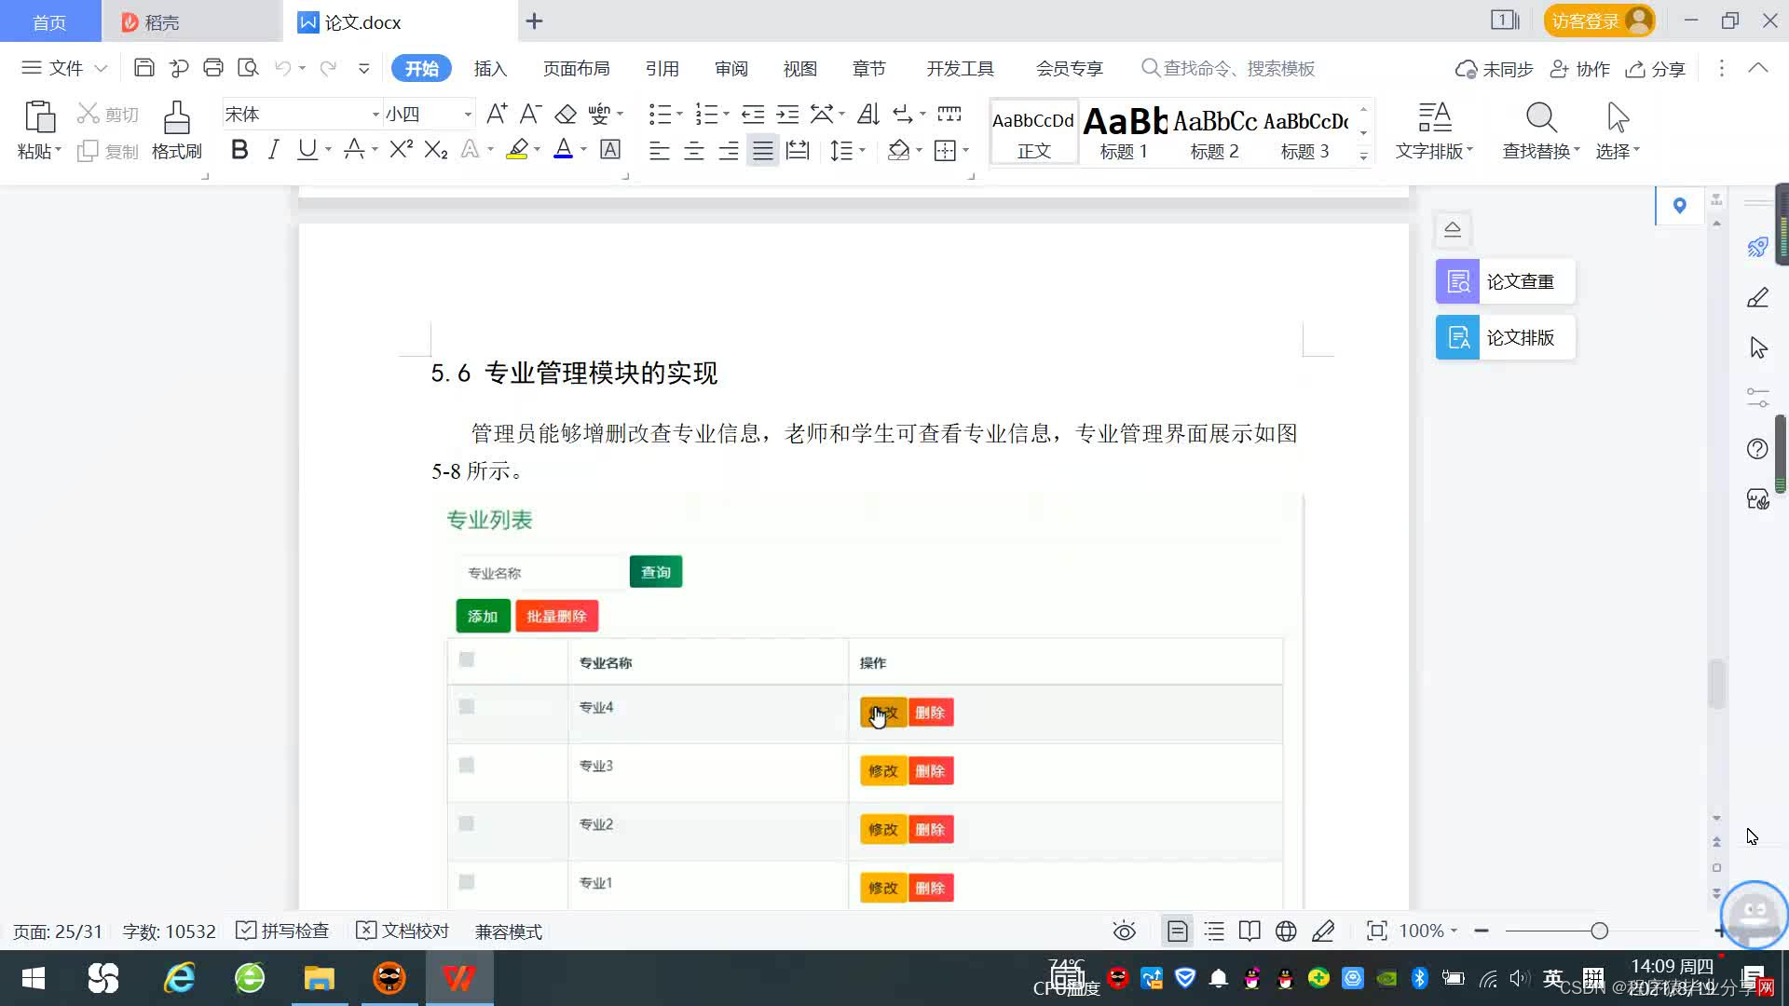The image size is (1789, 1006).
Task: Click the zoom slider handle
Action: (1600, 931)
